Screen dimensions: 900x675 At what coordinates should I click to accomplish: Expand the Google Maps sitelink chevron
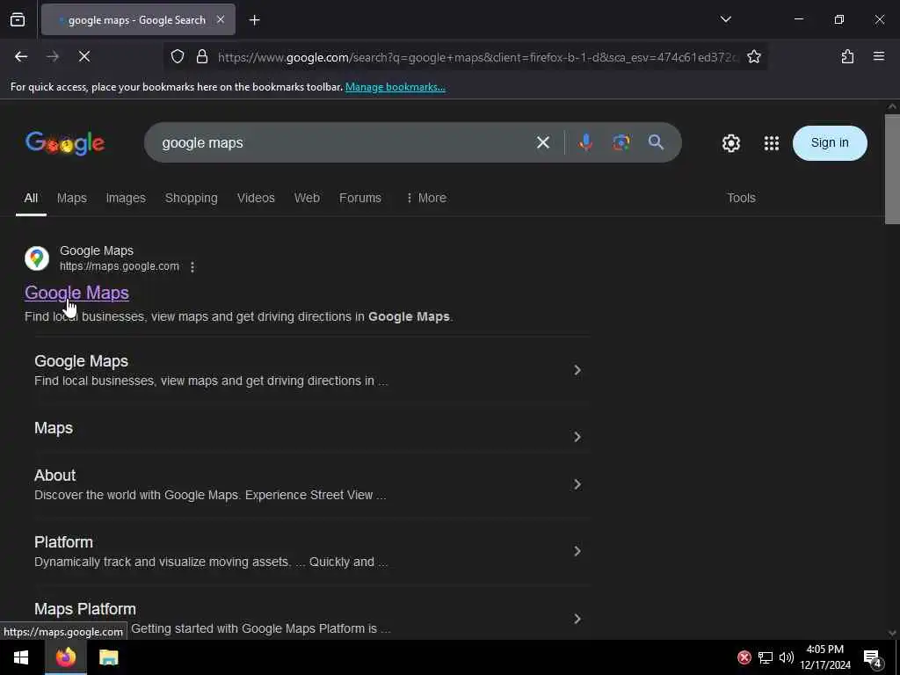(x=577, y=370)
